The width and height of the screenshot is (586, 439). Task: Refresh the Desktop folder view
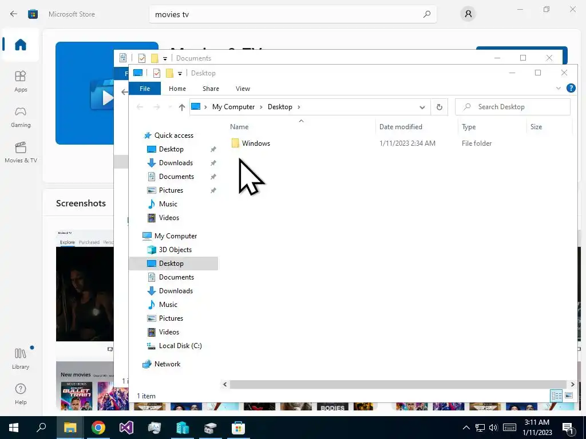[x=439, y=107]
